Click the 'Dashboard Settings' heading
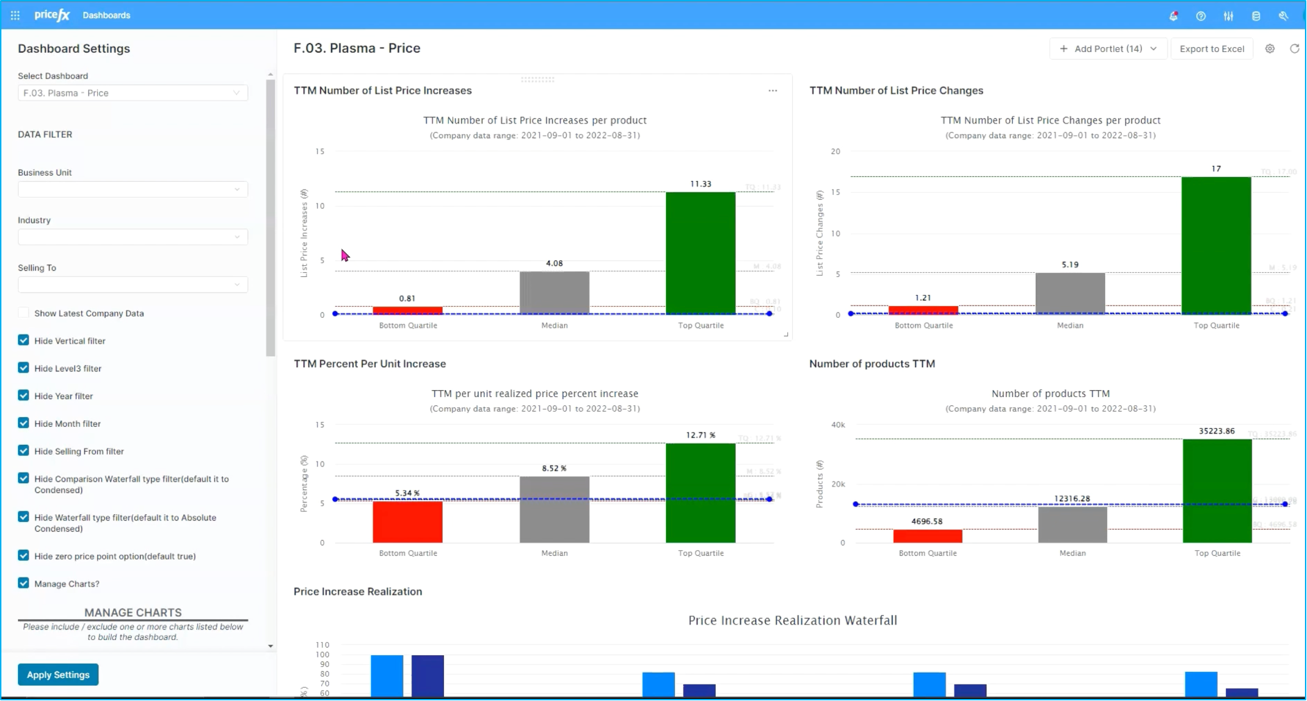The width and height of the screenshot is (1307, 701). [74, 49]
